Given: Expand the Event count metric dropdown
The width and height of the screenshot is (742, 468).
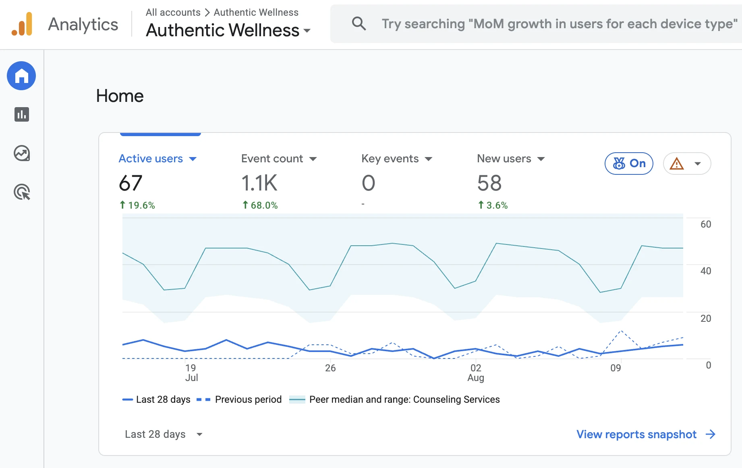Looking at the screenshot, I should (x=313, y=159).
